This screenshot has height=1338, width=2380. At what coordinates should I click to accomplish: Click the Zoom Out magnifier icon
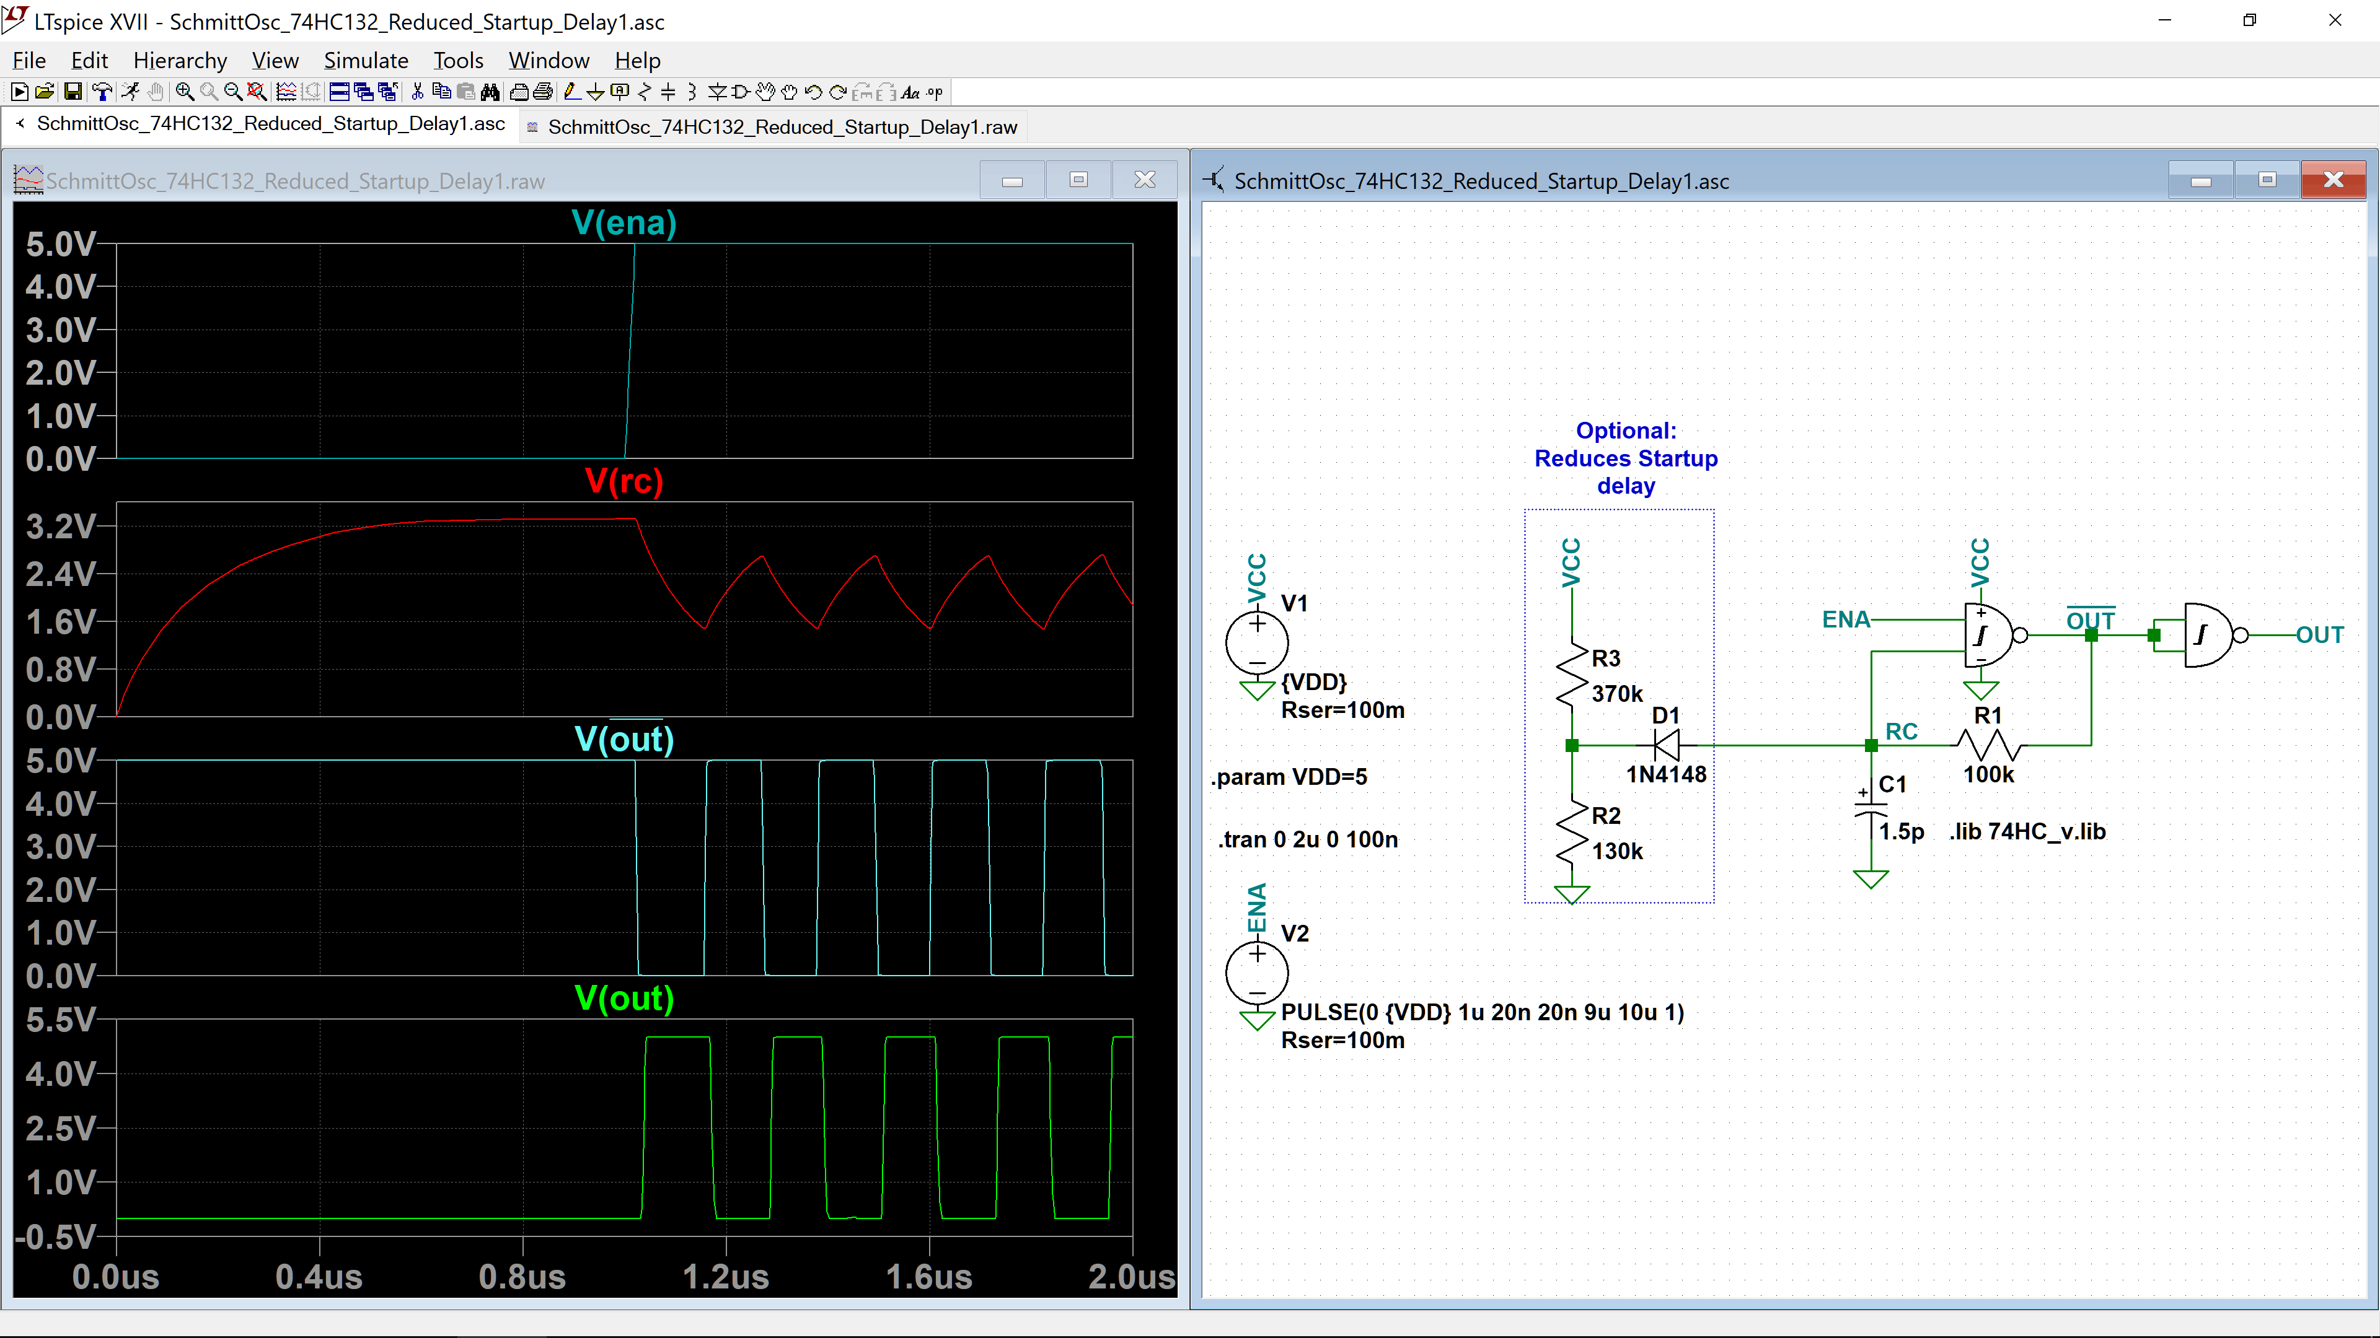coord(233,92)
